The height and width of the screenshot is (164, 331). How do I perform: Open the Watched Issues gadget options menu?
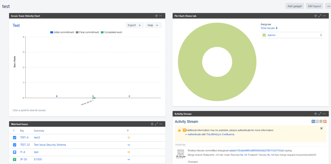coord(160,124)
